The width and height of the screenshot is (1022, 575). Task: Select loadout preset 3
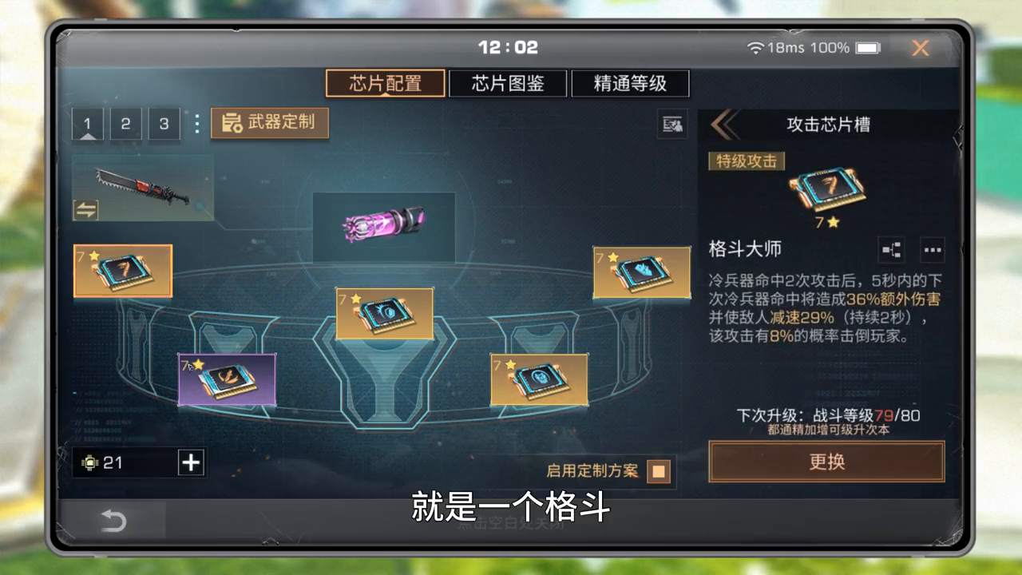click(x=164, y=124)
